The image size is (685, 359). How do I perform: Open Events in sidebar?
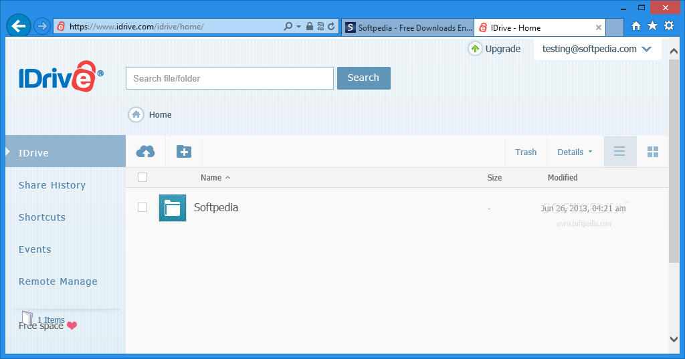pos(35,249)
